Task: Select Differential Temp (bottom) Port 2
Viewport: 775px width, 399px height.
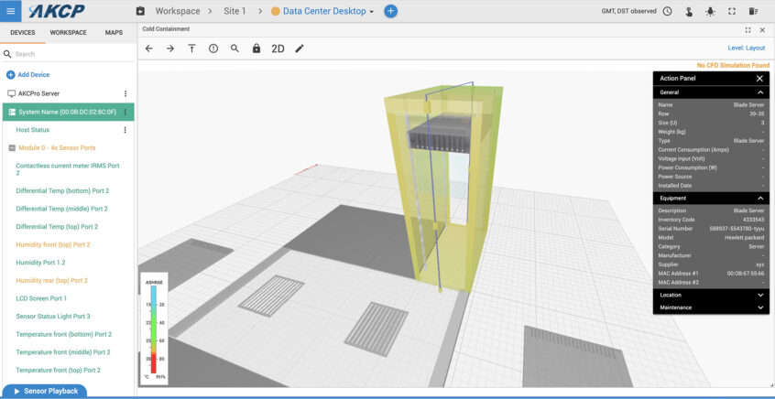Action: pyautogui.click(x=61, y=190)
